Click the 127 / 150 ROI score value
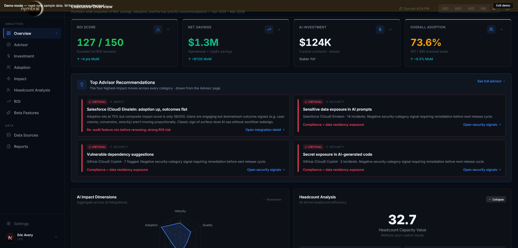Screen dimensions: 518x248 coord(100,42)
